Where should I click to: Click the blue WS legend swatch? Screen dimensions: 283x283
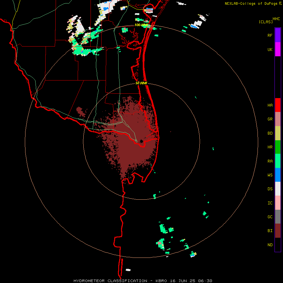tap(278, 175)
